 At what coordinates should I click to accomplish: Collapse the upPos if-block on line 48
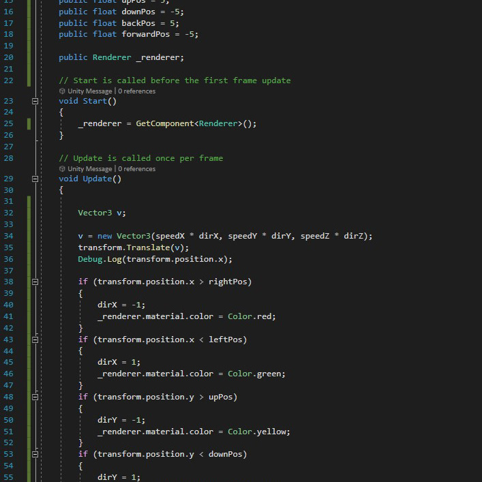(35, 397)
